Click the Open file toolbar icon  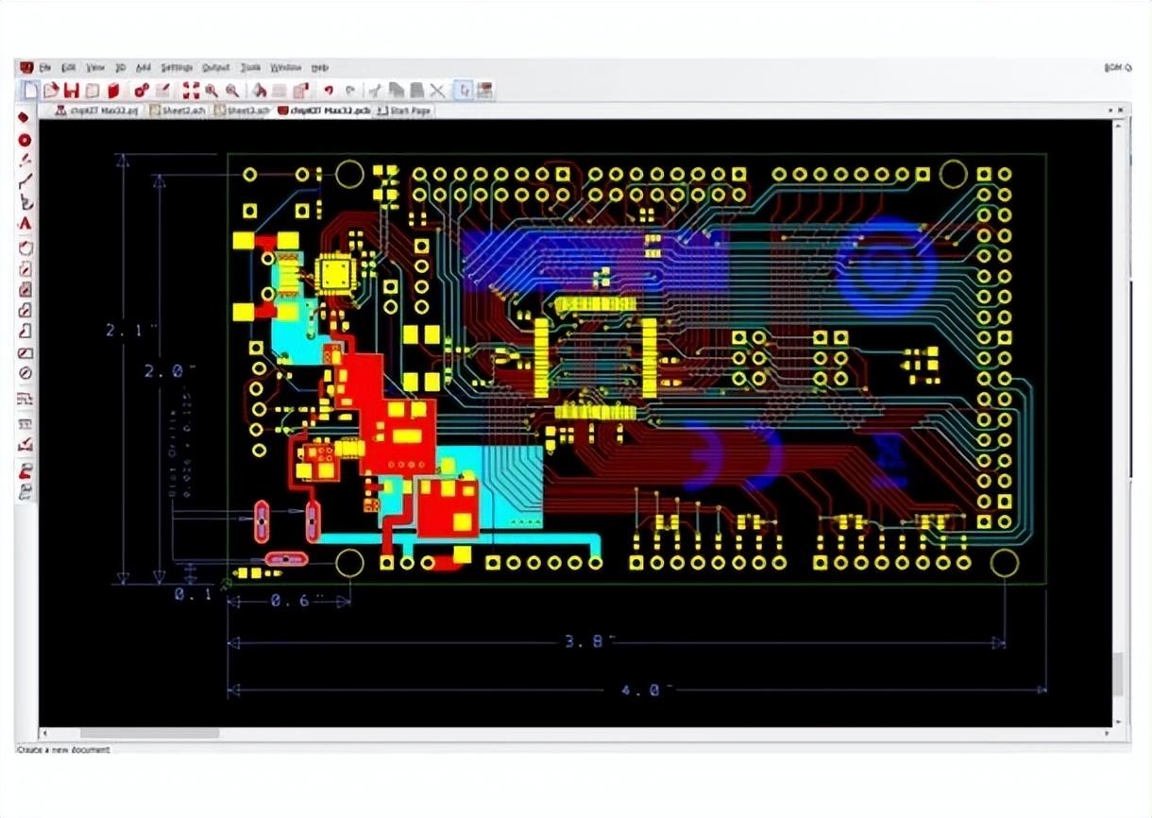coord(51,91)
